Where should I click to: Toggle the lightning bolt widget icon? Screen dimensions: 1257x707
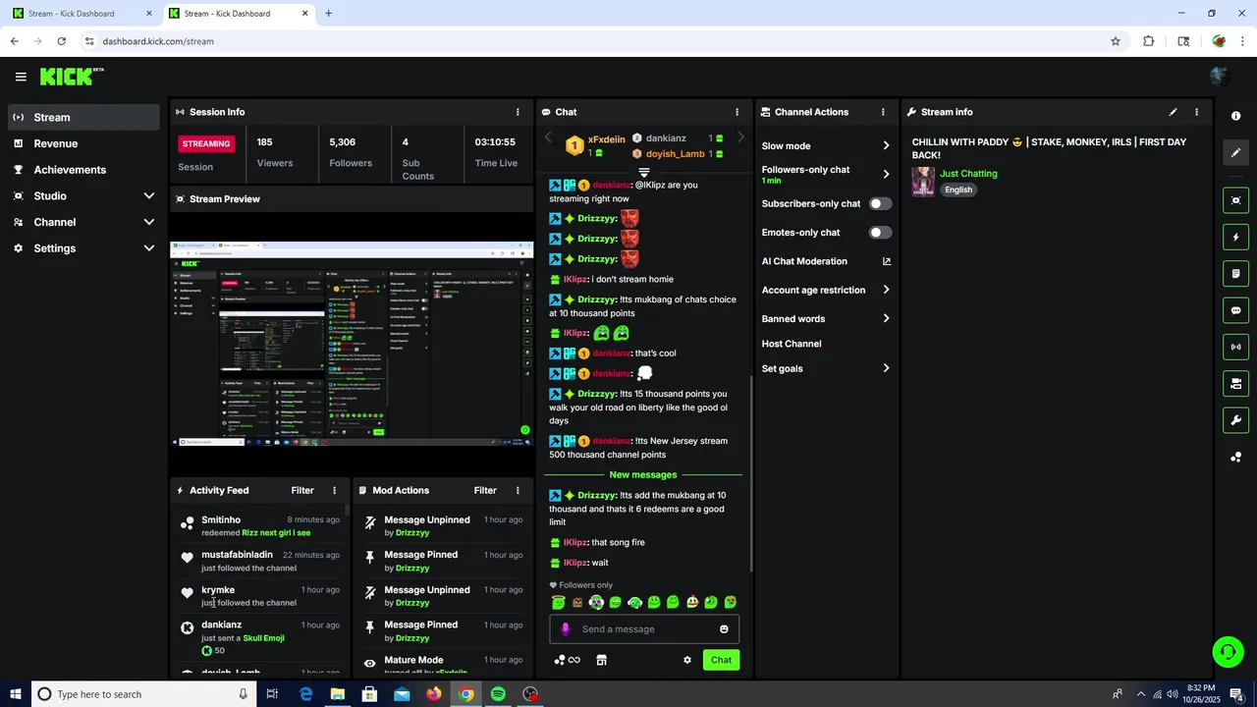click(1235, 237)
